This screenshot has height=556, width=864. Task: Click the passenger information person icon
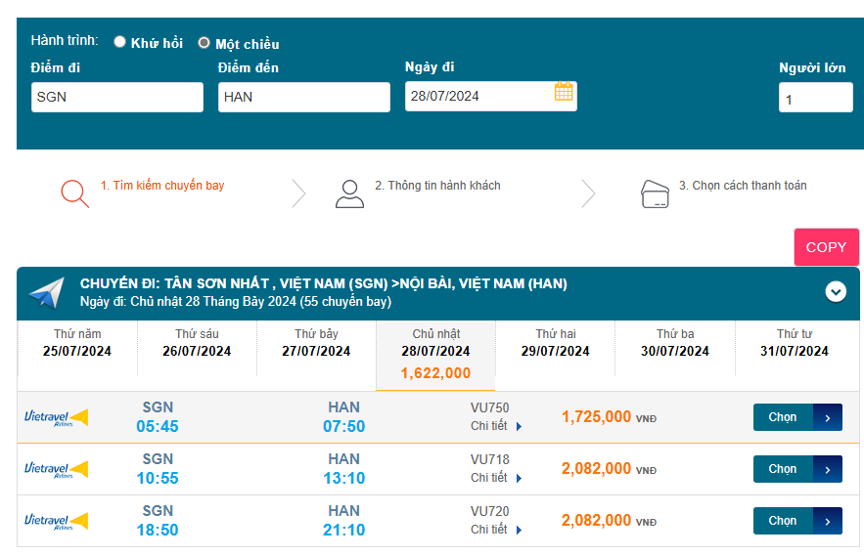(349, 192)
